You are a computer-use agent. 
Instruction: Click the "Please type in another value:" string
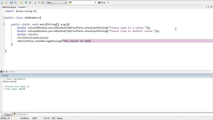pyautogui.click(x=132, y=31)
